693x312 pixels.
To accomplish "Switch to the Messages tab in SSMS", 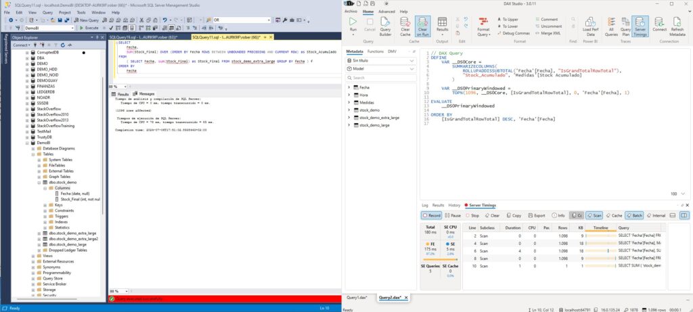I will [x=145, y=94].
